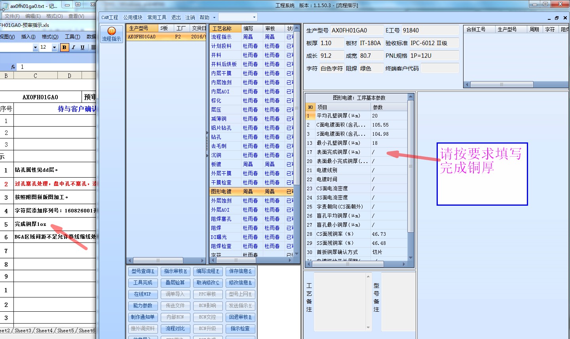
Task: Click the 表面完成铜厚 parameter row
Action: (x=356, y=152)
